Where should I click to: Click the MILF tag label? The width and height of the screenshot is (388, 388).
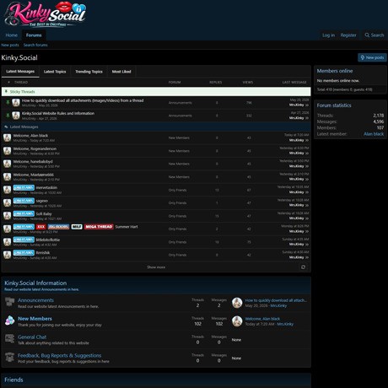[77, 227]
